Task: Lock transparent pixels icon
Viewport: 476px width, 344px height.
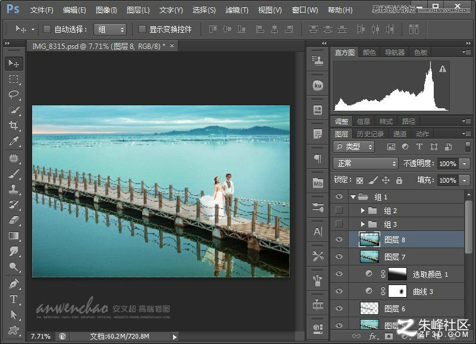Action: tap(359, 181)
